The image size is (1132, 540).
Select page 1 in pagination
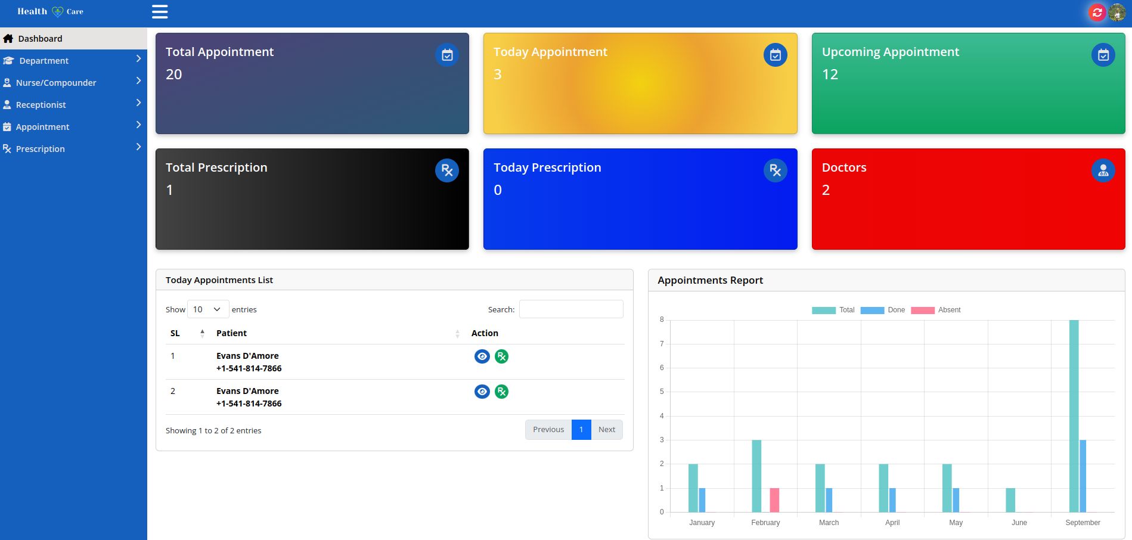tap(581, 430)
